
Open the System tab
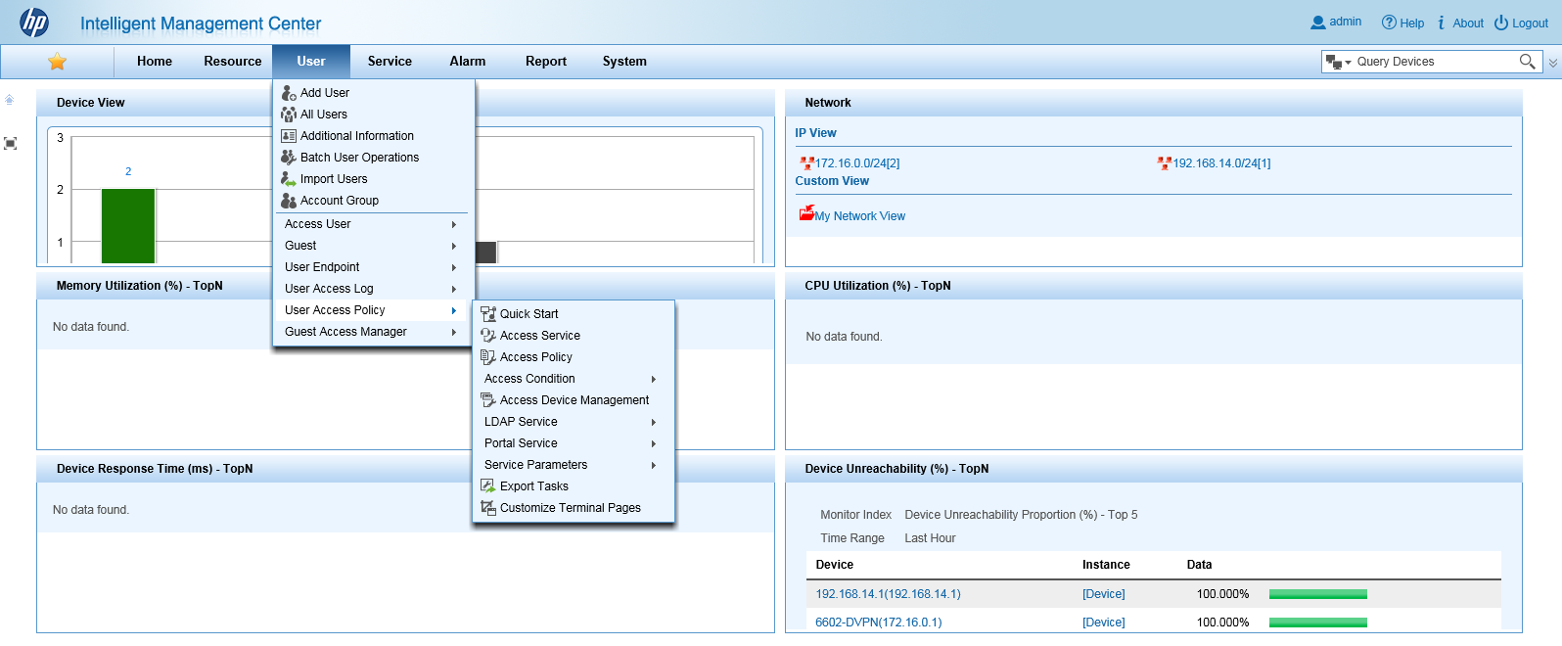click(x=624, y=62)
